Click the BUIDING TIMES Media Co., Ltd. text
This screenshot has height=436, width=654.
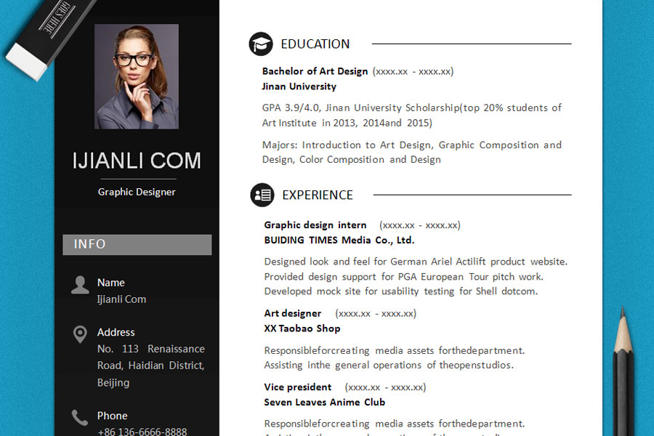(x=339, y=240)
